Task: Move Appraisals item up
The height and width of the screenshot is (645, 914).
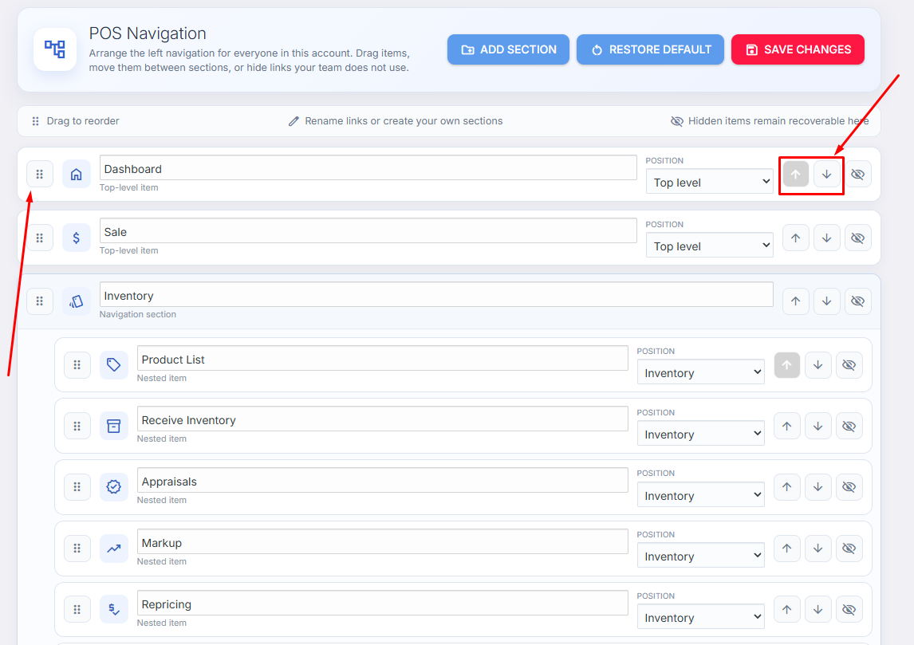Action: click(787, 487)
